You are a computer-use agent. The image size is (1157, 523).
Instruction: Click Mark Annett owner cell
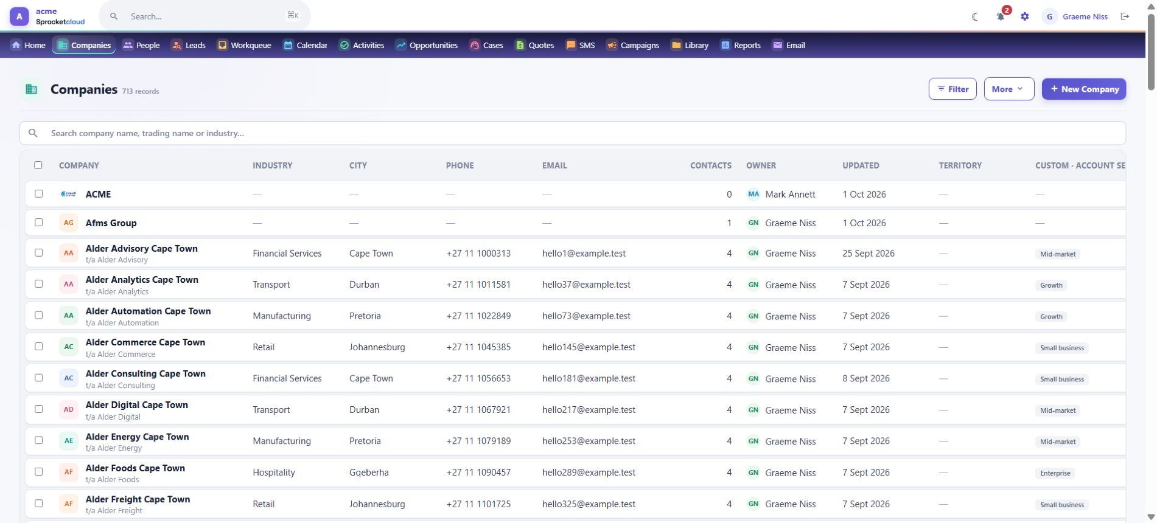[781, 195]
